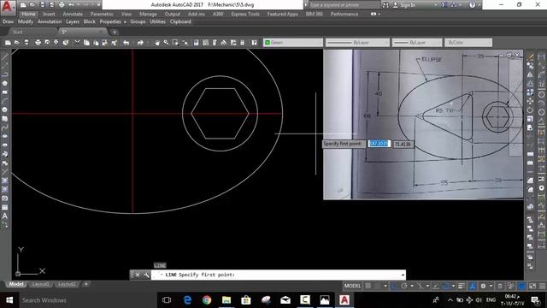Click the Save icon in standard toolbar
547x308 pixels.
26,43
